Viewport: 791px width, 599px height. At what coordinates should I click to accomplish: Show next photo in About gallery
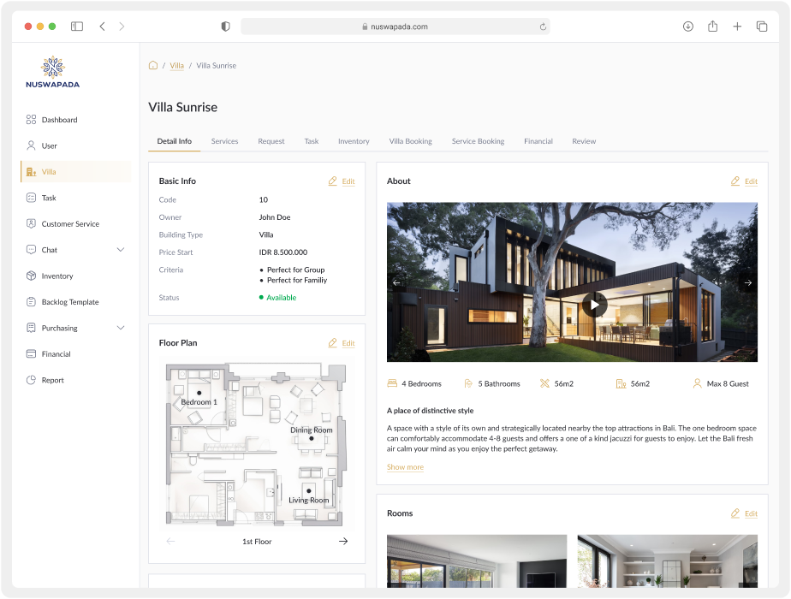click(748, 283)
